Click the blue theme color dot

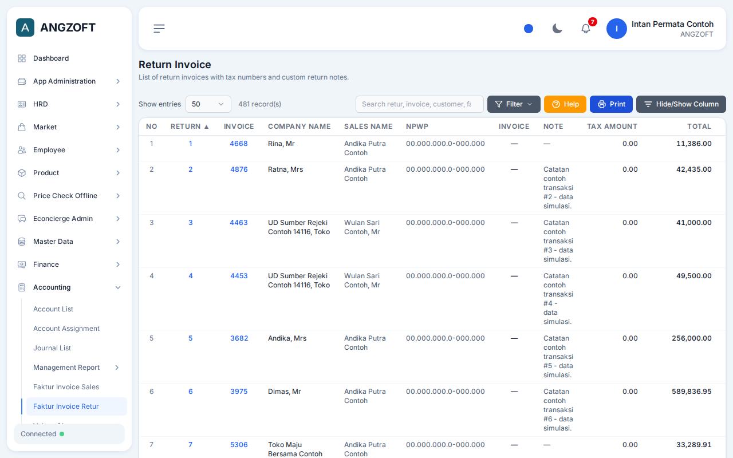[529, 29]
